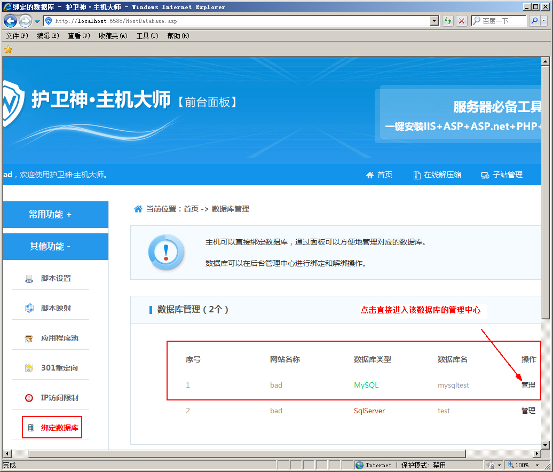553x472 pixels.
Task: Click the favorites star icon
Action: click(8, 49)
